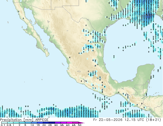Click the 15–20 mm legend color swatch
Screen dimensions: 163x126
tap(40, 123)
